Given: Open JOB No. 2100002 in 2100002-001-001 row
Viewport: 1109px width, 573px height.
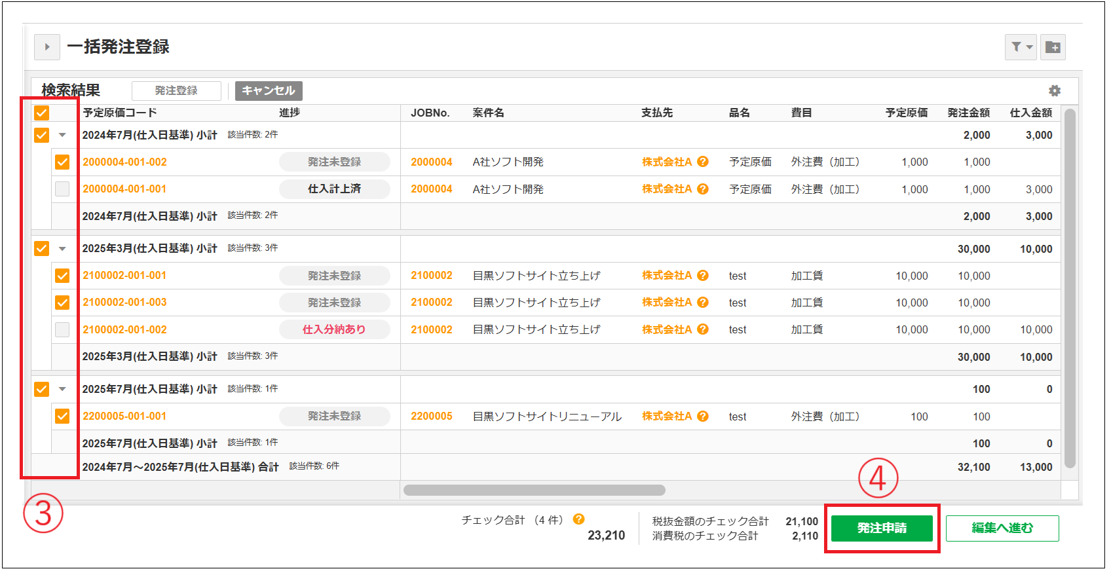Looking at the screenshot, I should coord(432,276).
